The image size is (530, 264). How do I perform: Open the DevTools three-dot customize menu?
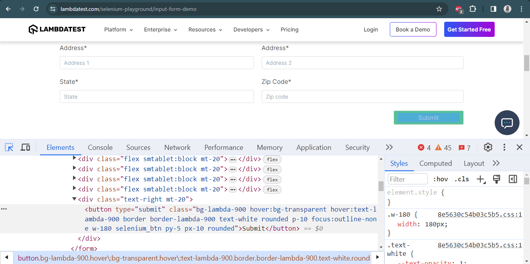pyautogui.click(x=504, y=148)
